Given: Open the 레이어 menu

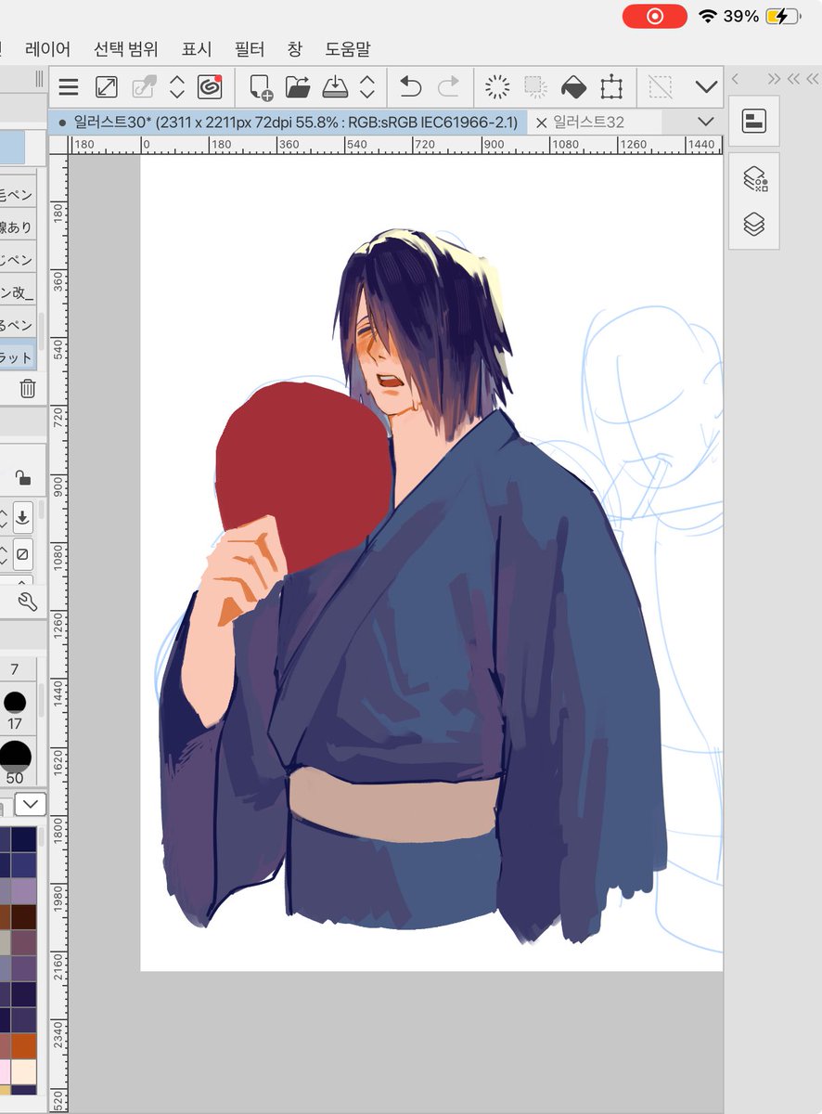Looking at the screenshot, I should click(48, 49).
